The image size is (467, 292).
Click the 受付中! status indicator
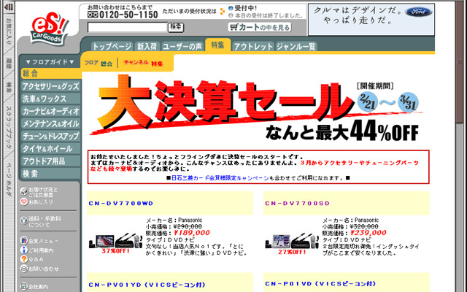pos(242,8)
